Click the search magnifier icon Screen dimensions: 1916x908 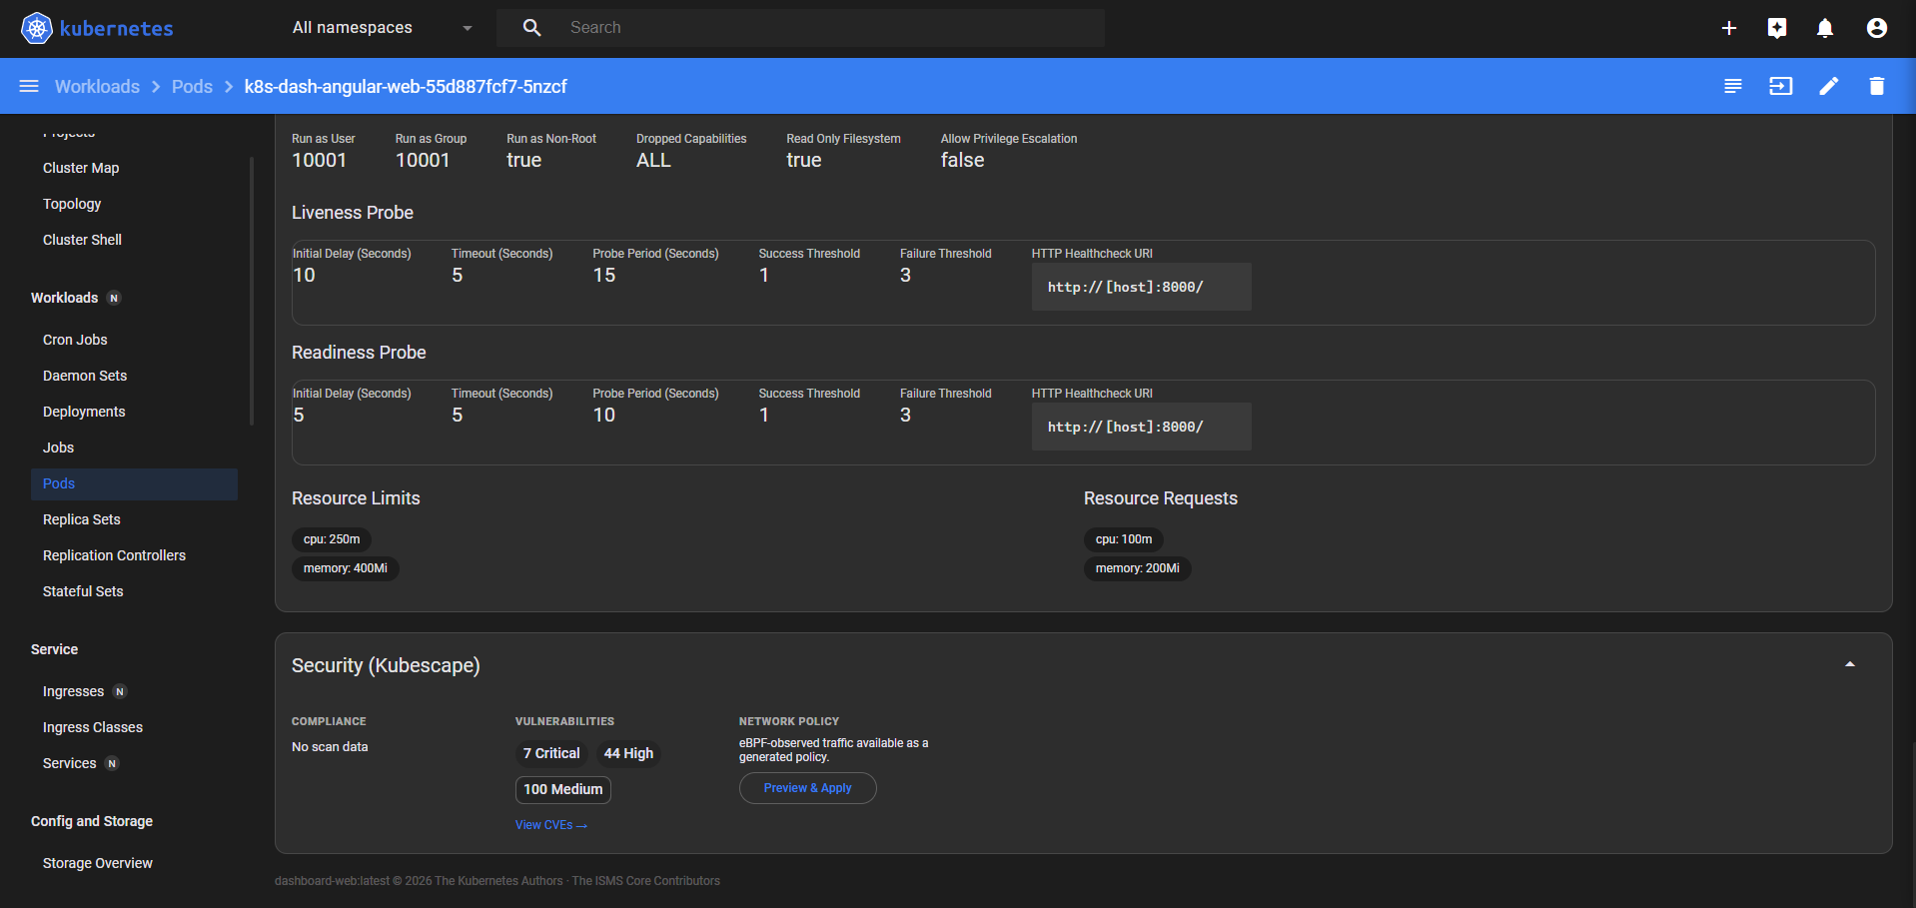[531, 28]
